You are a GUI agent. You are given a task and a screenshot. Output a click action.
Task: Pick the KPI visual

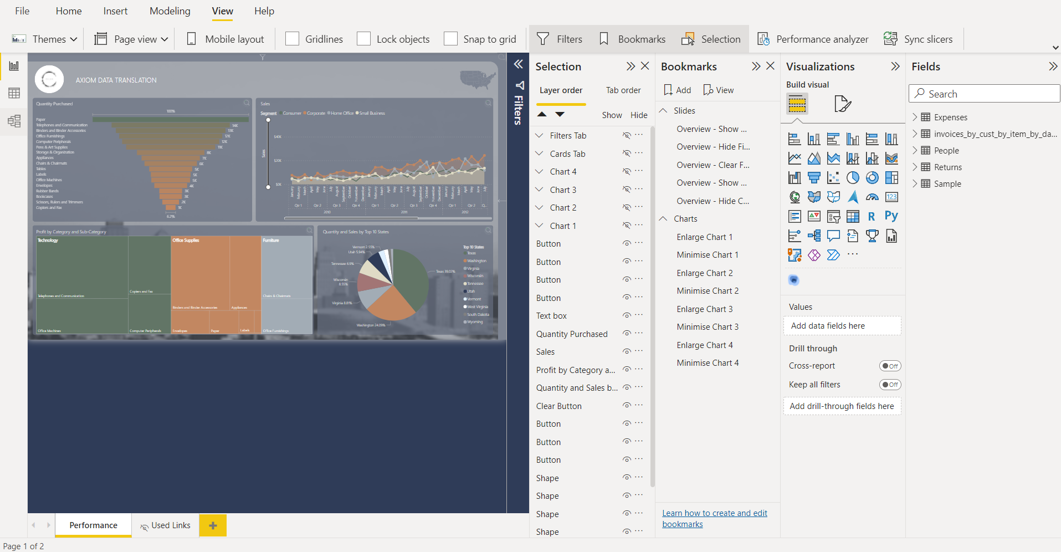[x=814, y=216]
